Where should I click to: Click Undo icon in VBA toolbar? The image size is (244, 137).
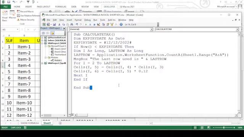coord(77,24)
